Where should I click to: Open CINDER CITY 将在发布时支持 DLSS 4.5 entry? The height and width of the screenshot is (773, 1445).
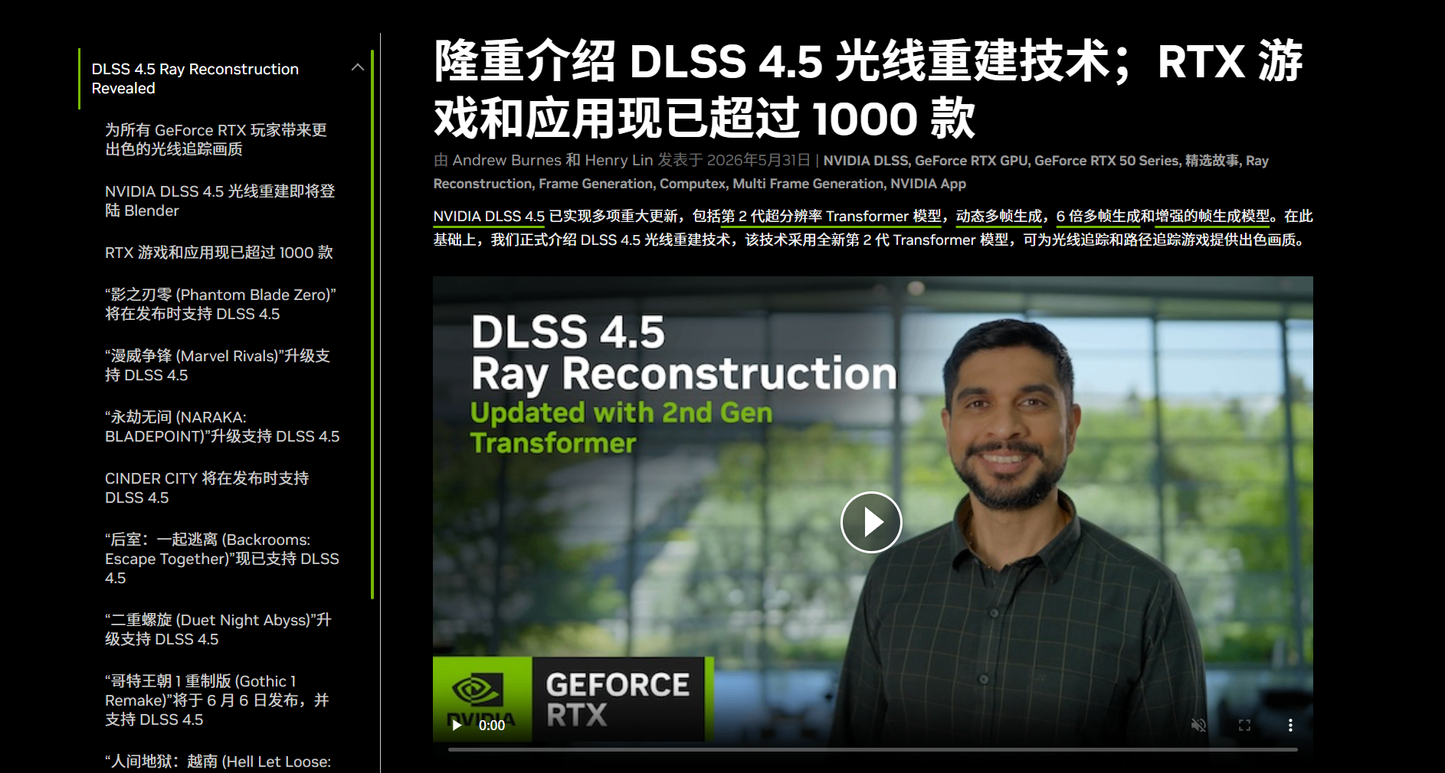(207, 488)
